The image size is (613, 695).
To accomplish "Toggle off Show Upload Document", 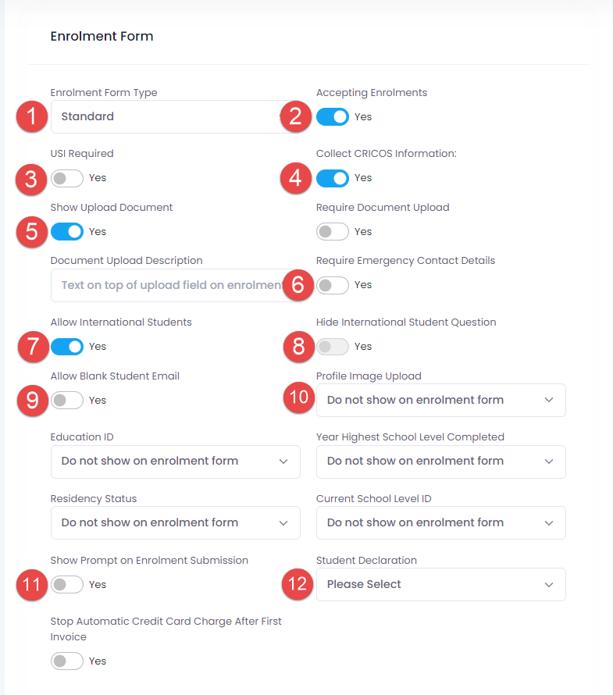I will pos(67,232).
